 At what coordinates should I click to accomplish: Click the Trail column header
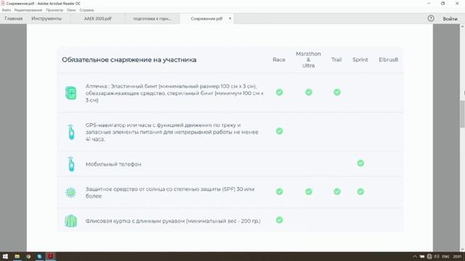tap(336, 59)
